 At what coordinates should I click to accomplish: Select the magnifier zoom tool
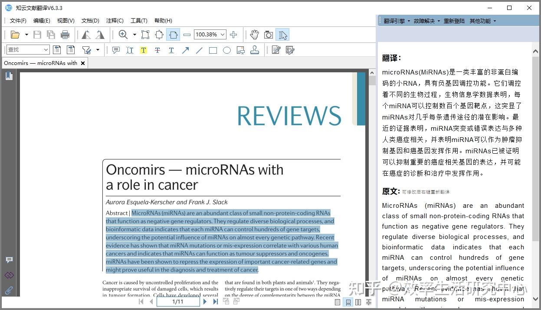coord(123,35)
